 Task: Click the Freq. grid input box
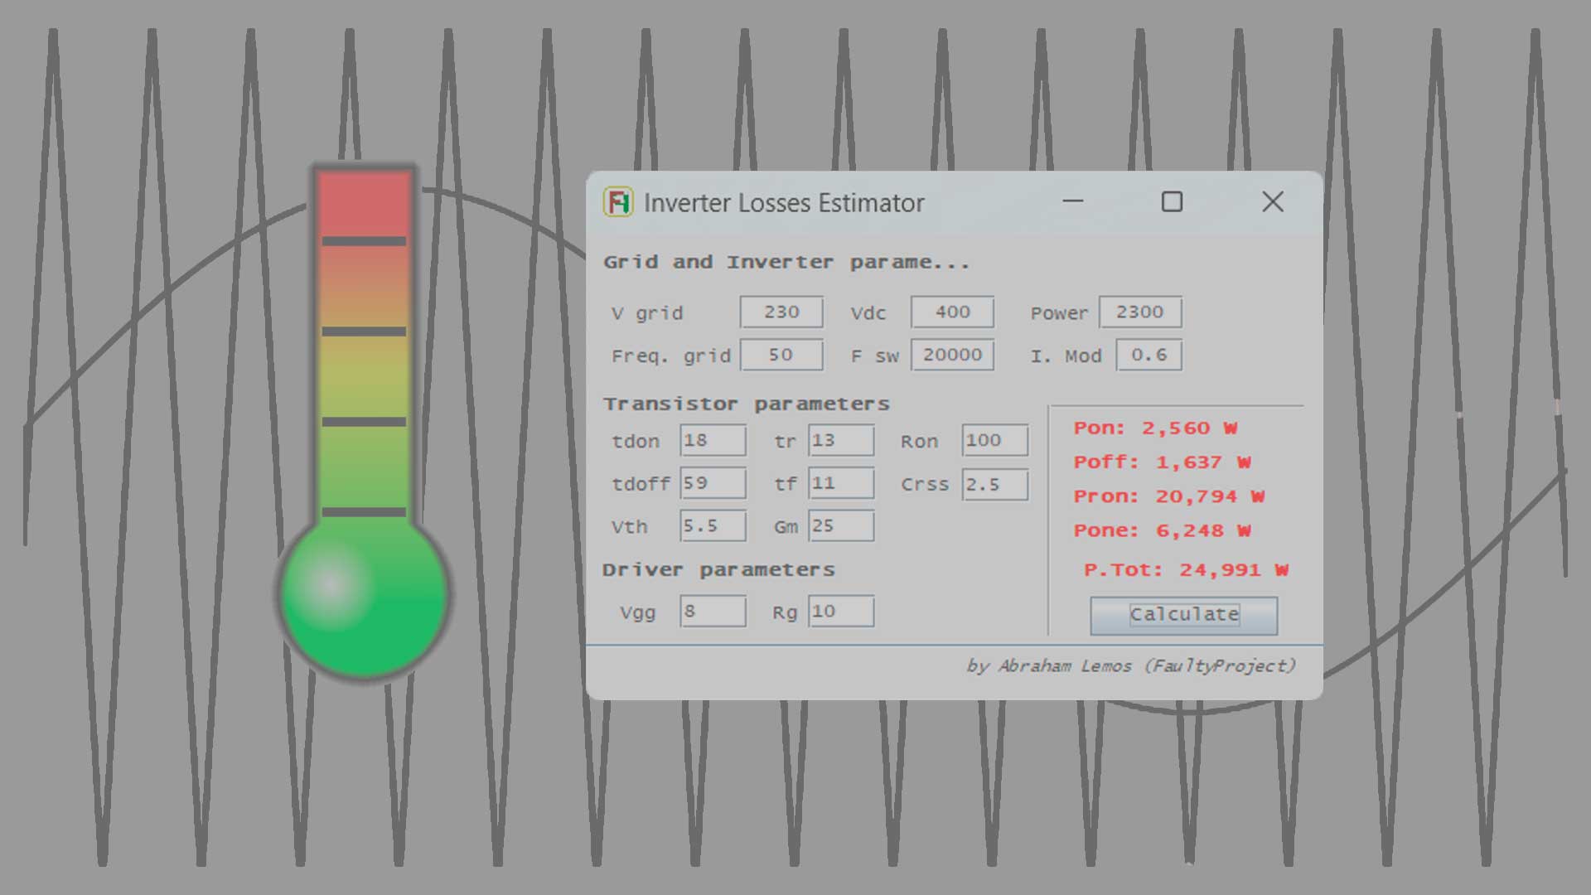point(781,355)
